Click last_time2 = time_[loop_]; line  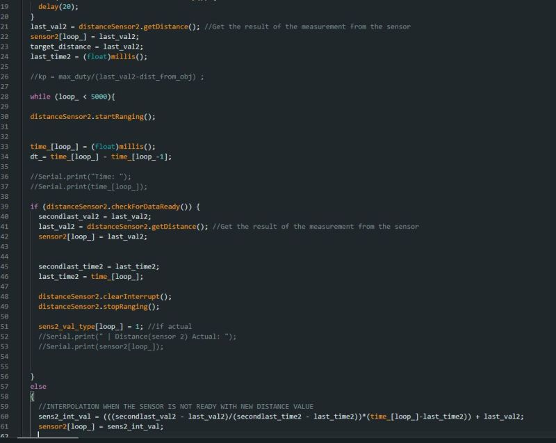tap(91, 276)
